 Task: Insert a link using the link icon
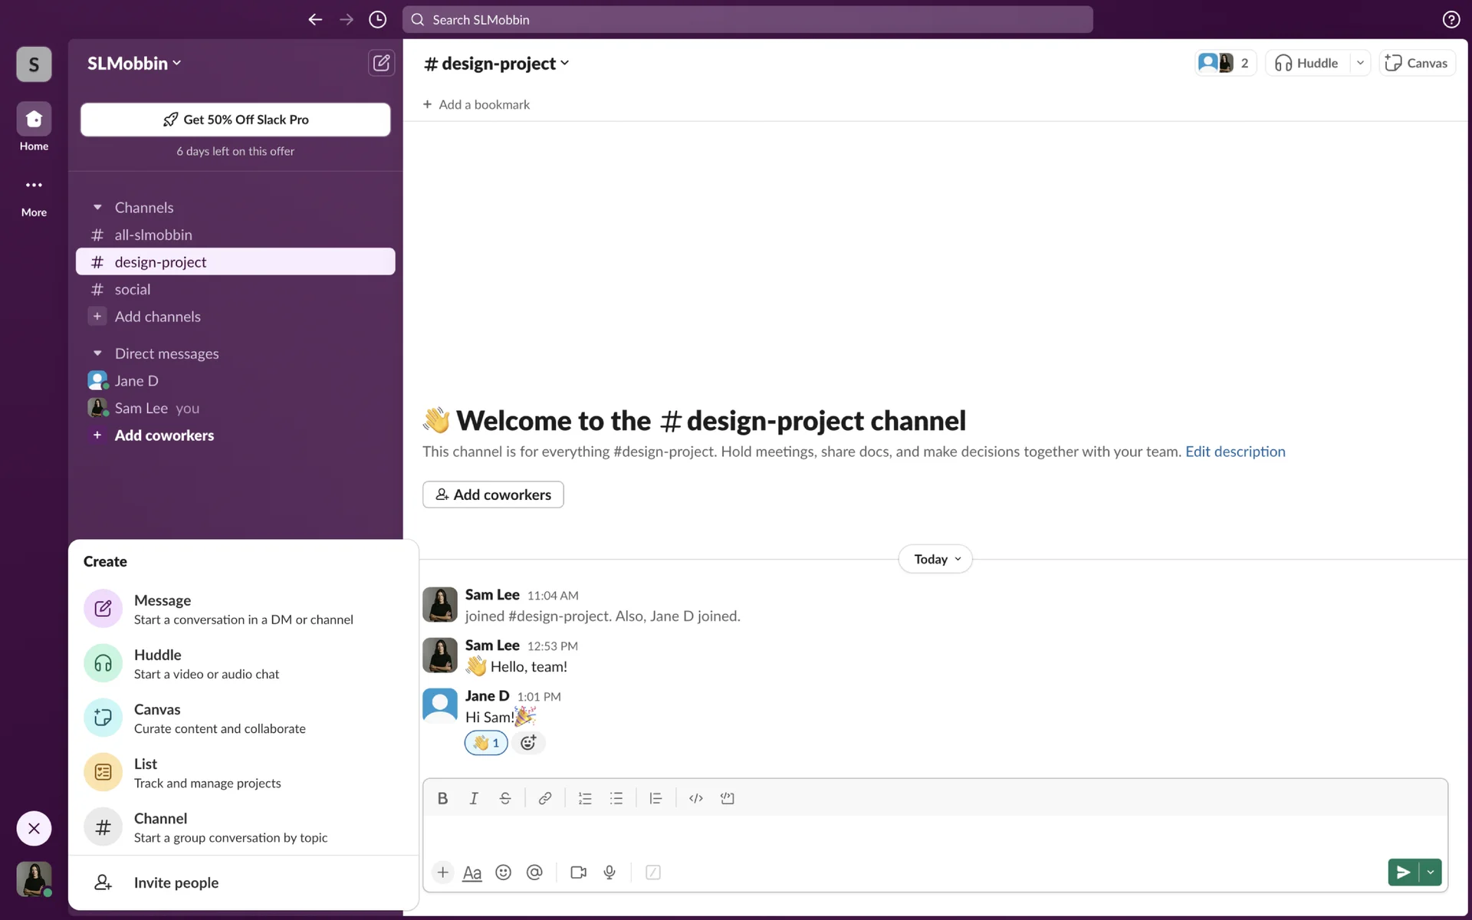544,798
